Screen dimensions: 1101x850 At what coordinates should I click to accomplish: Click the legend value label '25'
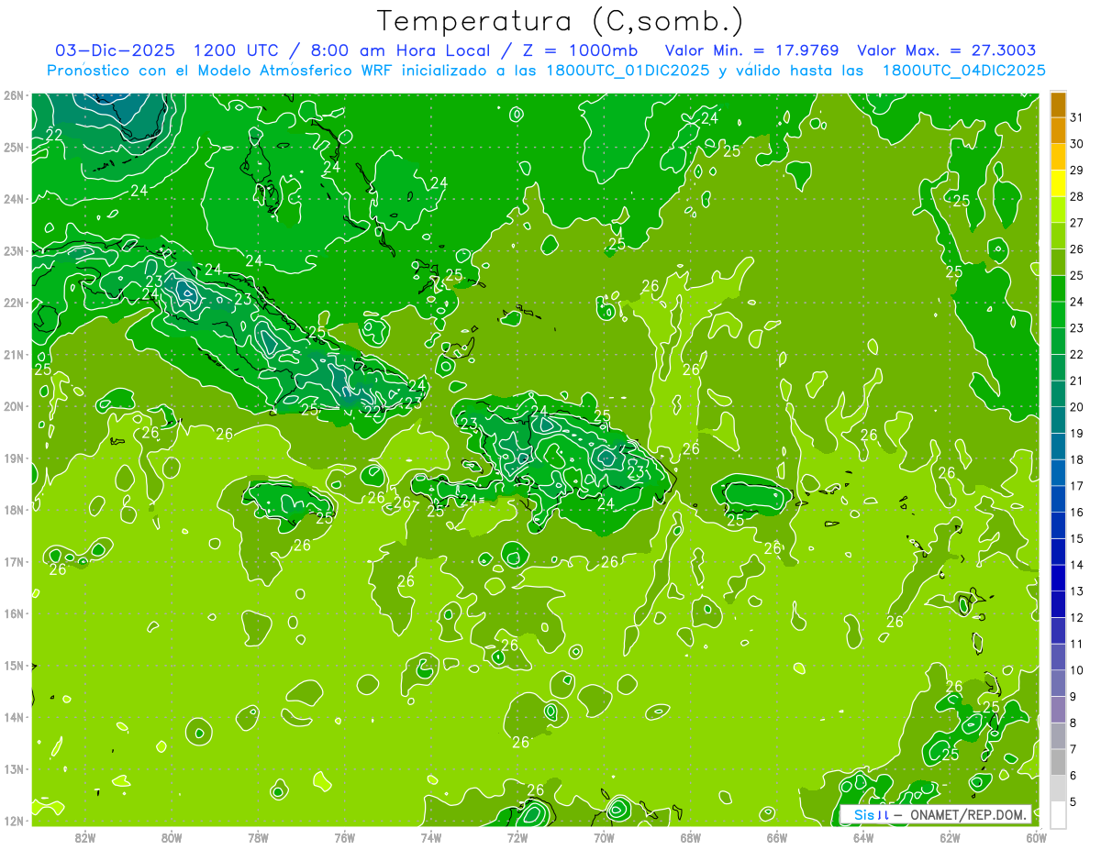tap(1076, 275)
